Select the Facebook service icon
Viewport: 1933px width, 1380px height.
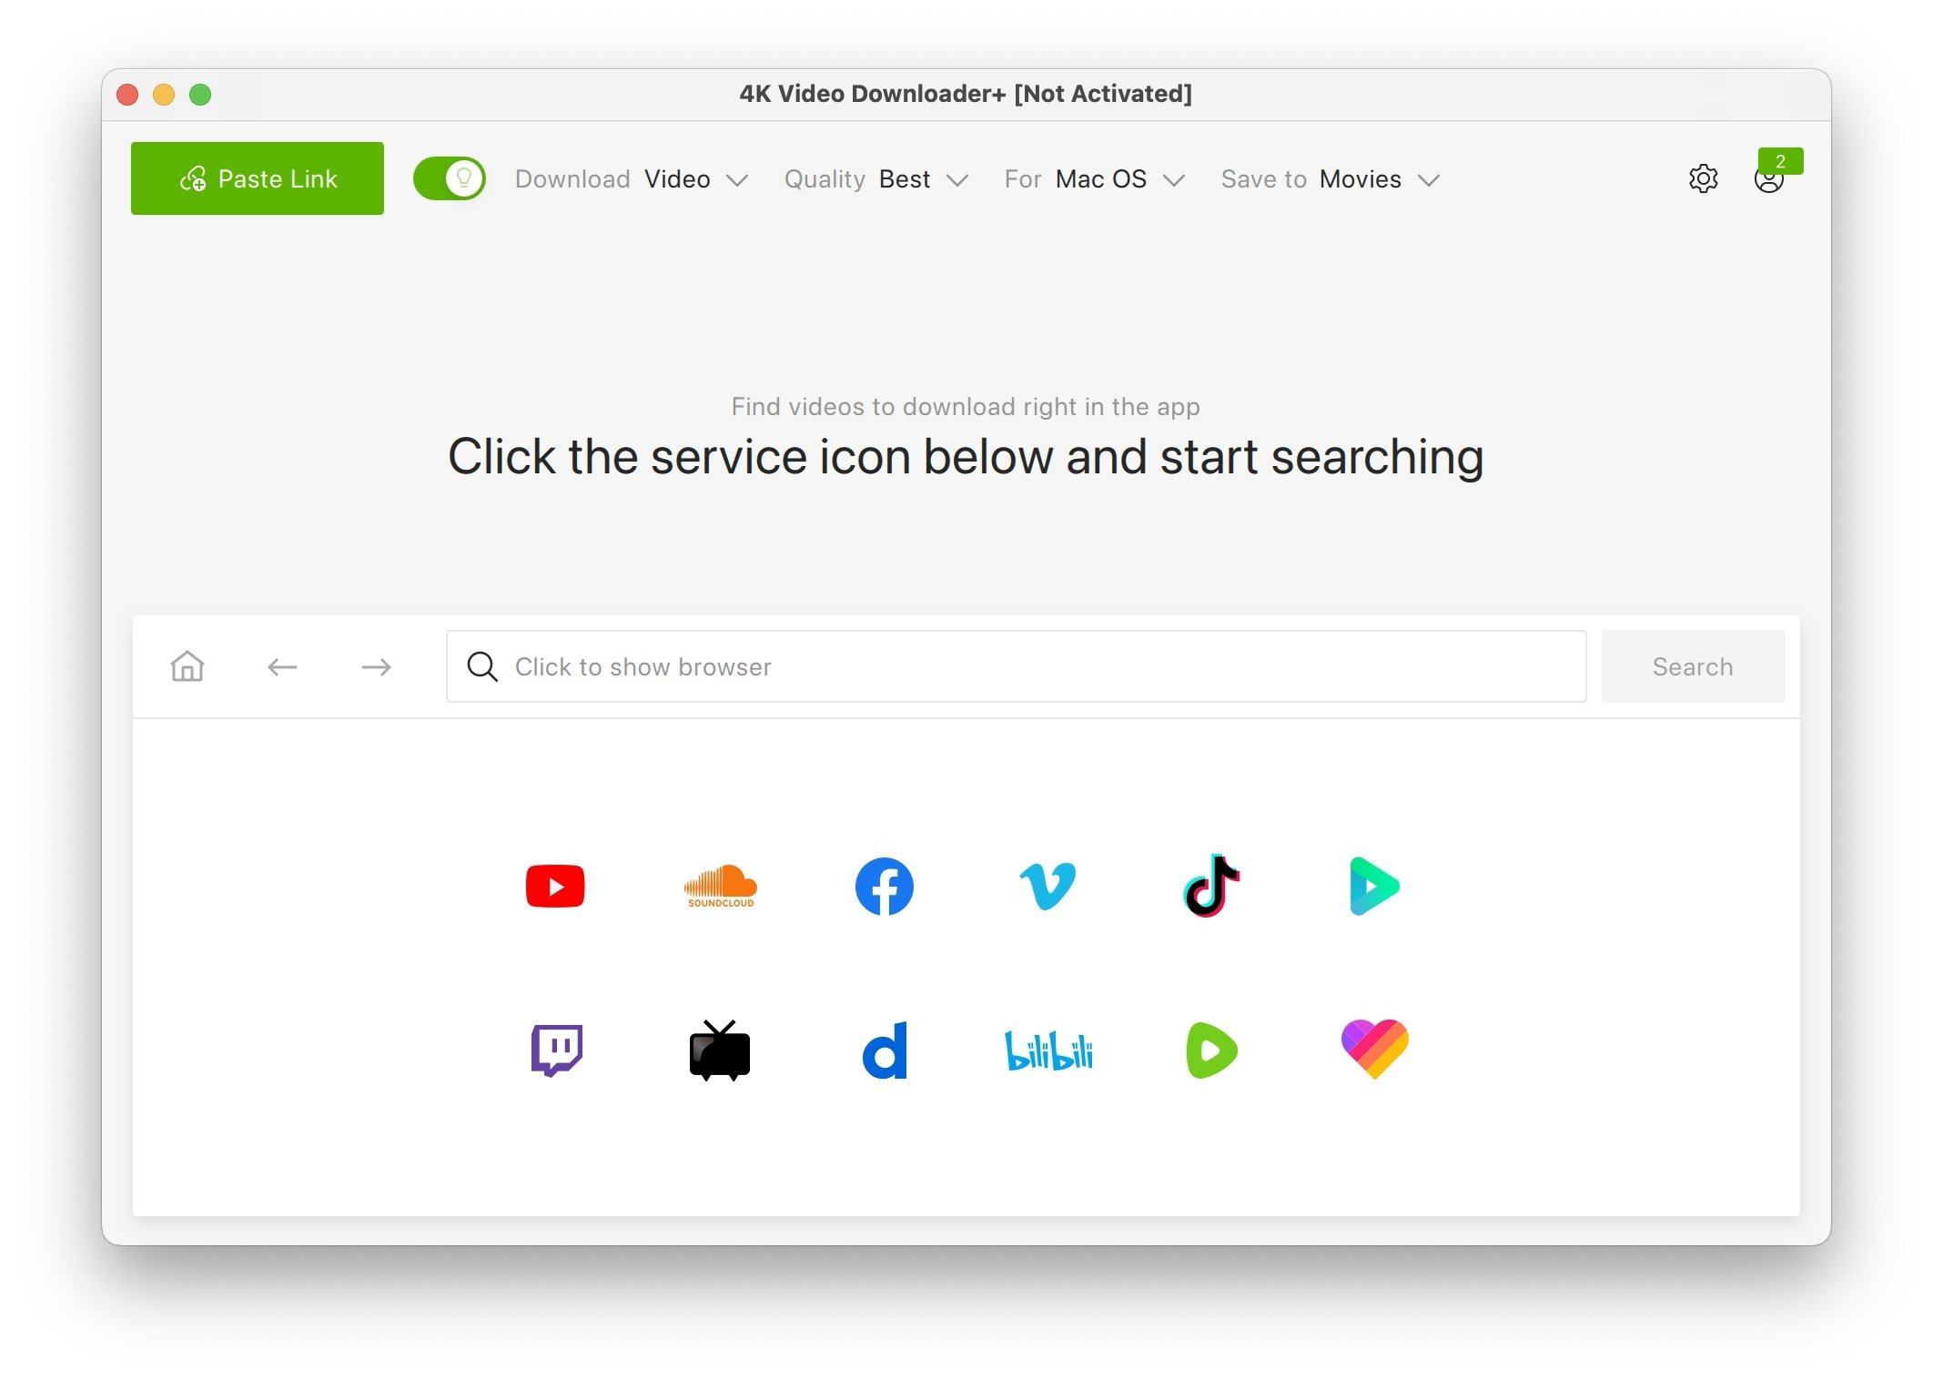[882, 886]
